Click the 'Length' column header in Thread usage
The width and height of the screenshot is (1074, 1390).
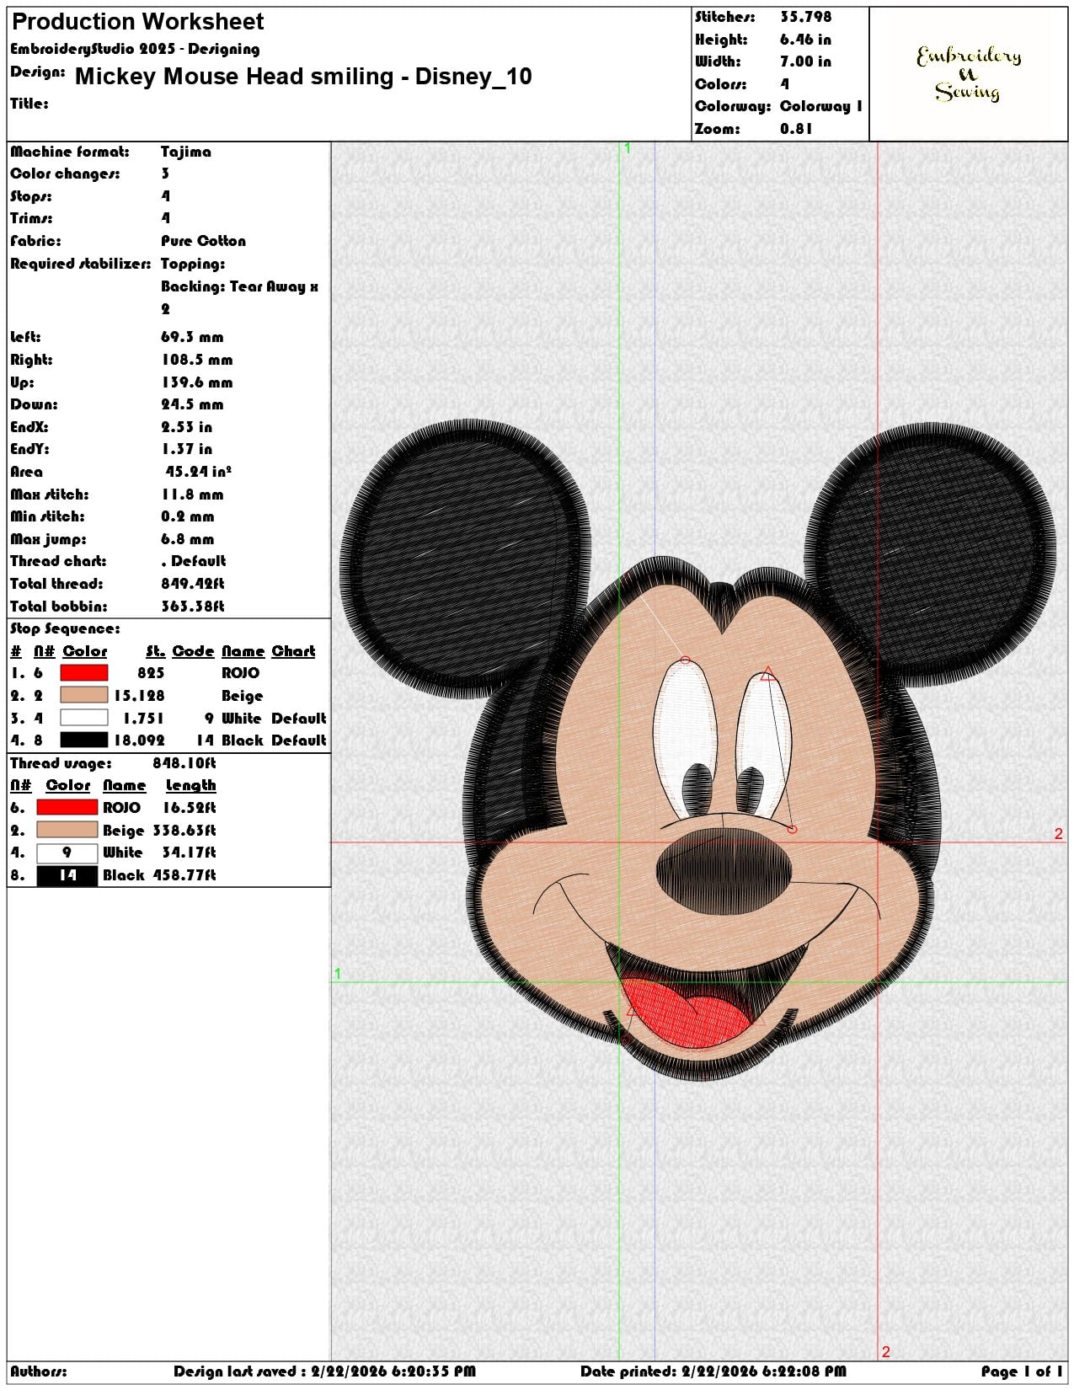click(191, 785)
